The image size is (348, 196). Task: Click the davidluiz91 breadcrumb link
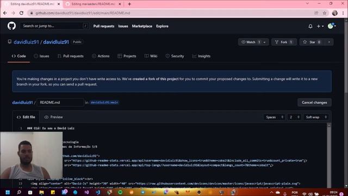tap(22, 102)
